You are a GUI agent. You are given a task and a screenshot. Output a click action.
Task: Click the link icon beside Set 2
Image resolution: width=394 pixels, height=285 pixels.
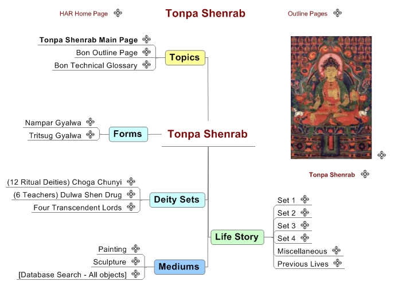coord(305,212)
